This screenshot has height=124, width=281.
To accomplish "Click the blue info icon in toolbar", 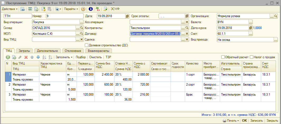I will coord(91,9).
